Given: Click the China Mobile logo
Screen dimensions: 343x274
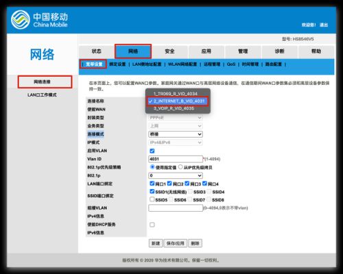Looking at the screenshot, I should coord(39,20).
